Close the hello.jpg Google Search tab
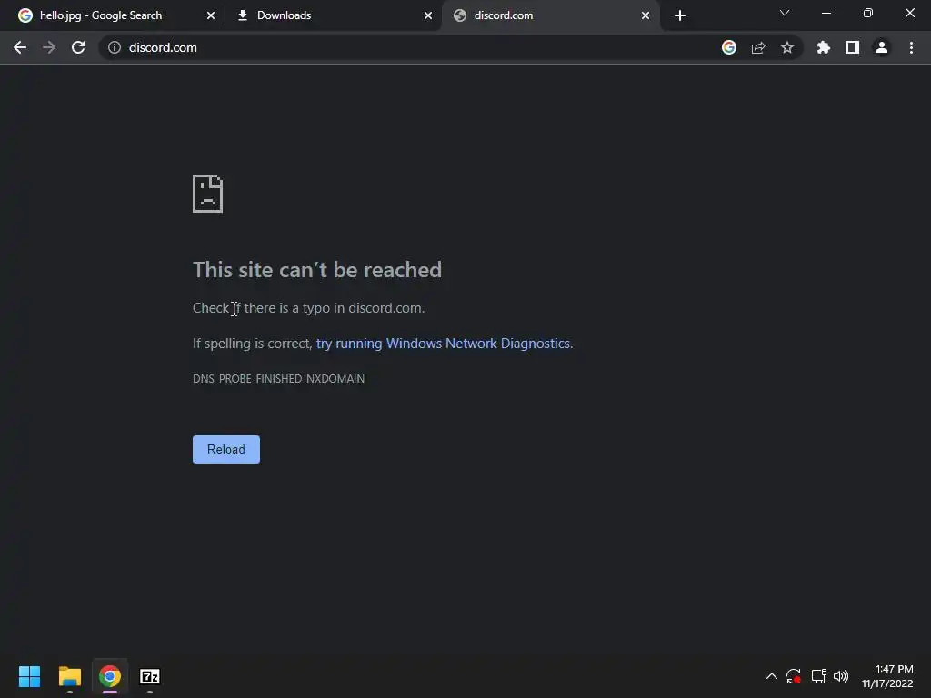This screenshot has height=698, width=931. click(210, 15)
